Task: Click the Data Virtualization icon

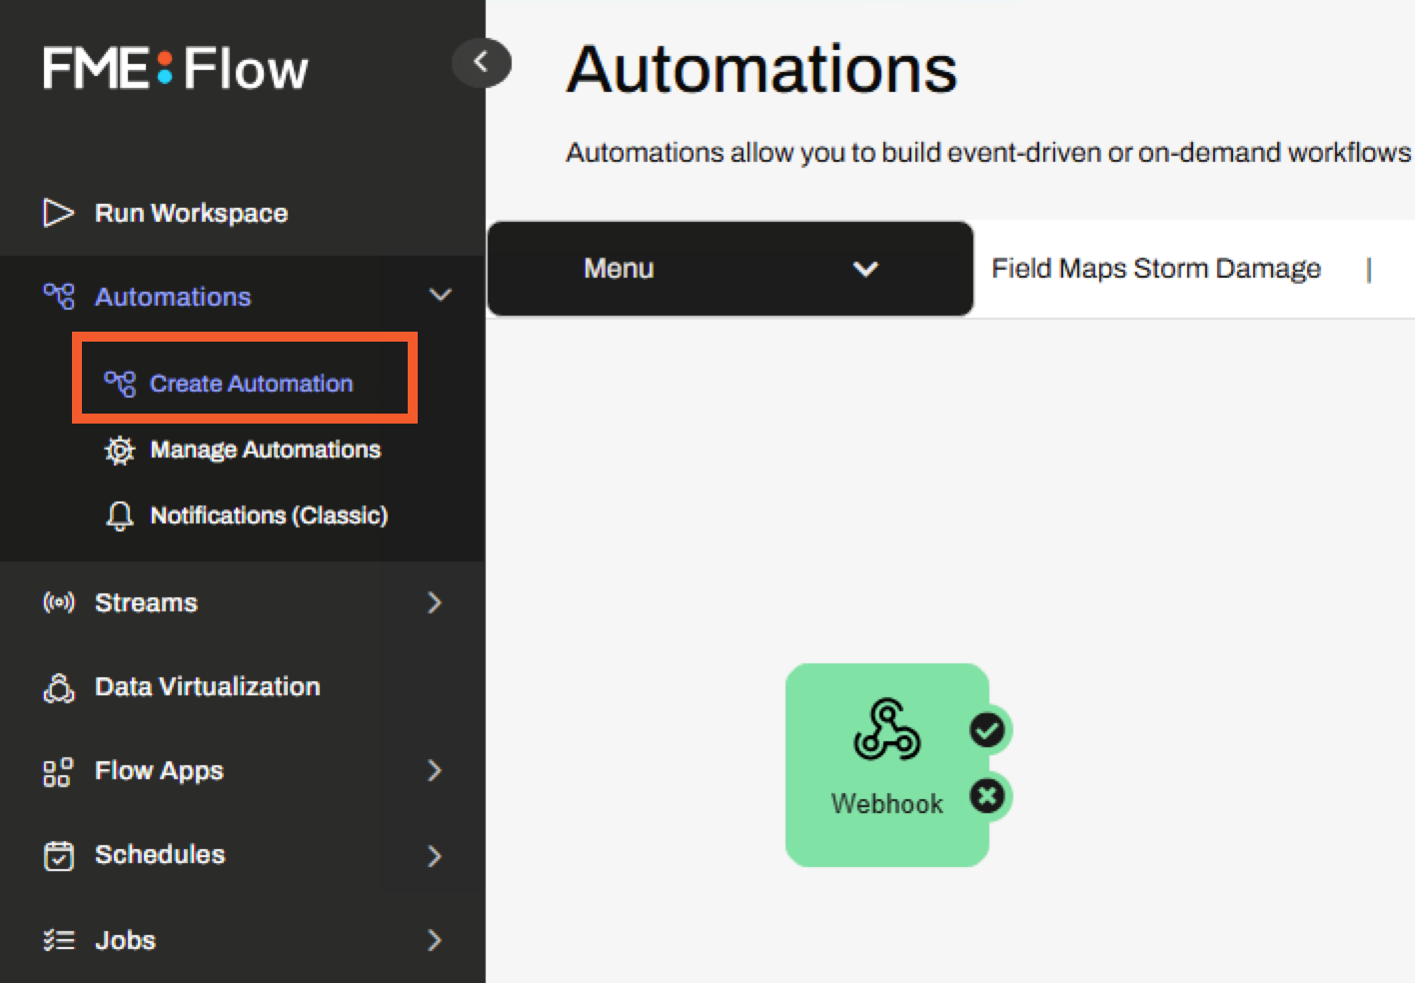Action: [x=59, y=687]
